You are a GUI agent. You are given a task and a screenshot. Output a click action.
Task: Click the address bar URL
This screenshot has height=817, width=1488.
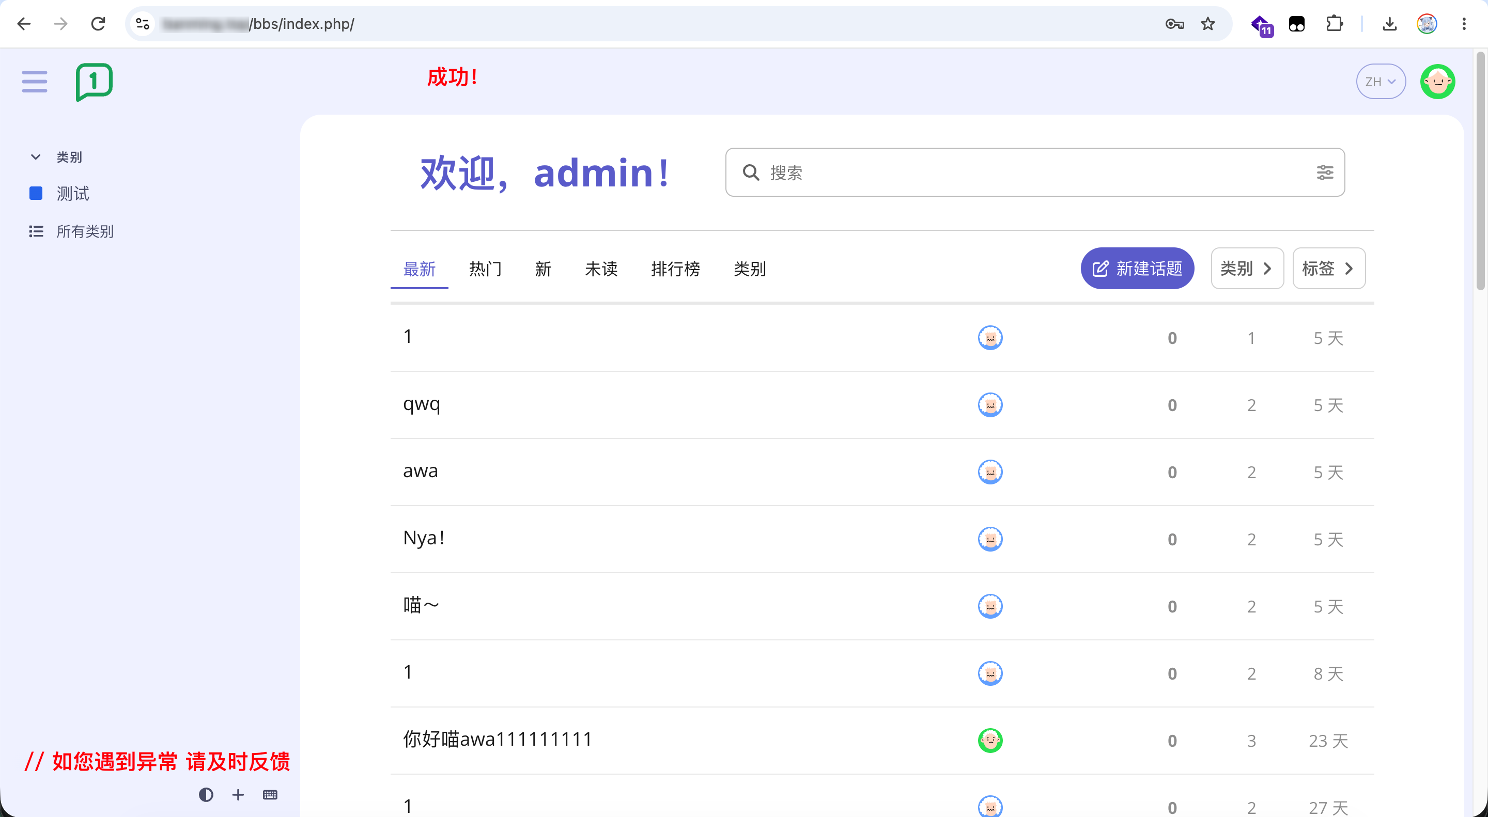258,24
